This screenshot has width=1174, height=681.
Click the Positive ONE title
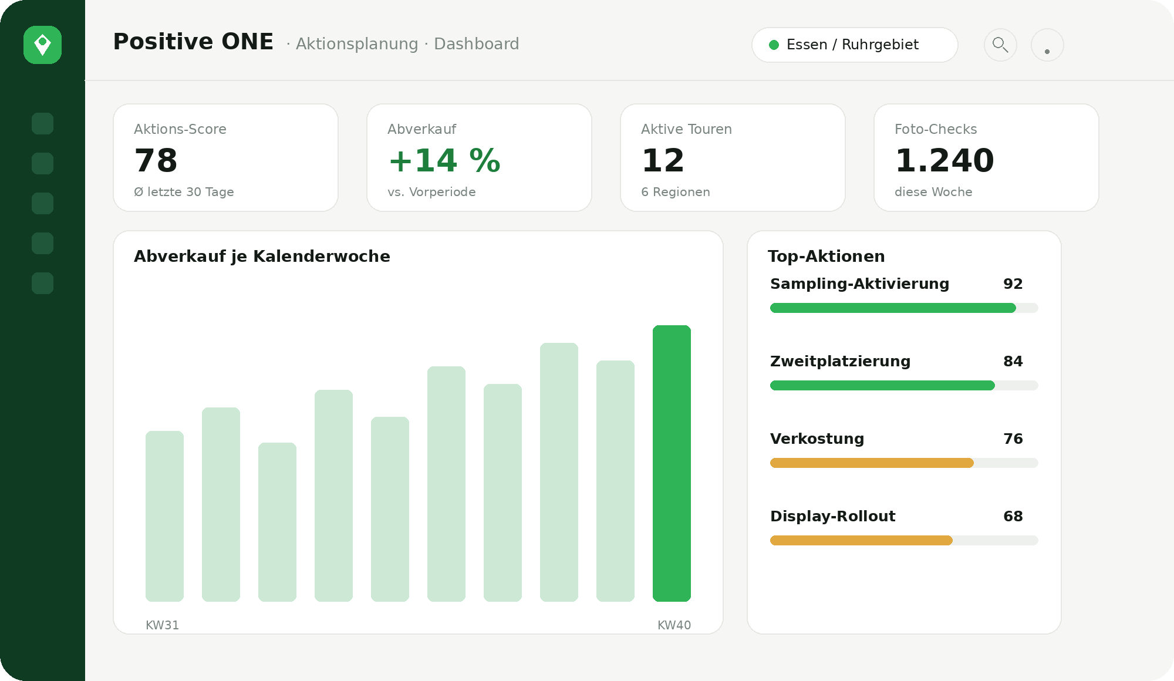(x=193, y=42)
